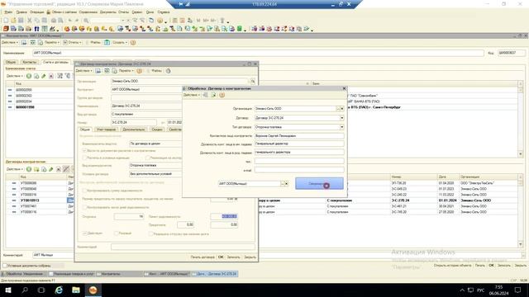Click the Cut scissors icon in main toolbar
The height and width of the screenshot is (297, 529).
point(30,21)
